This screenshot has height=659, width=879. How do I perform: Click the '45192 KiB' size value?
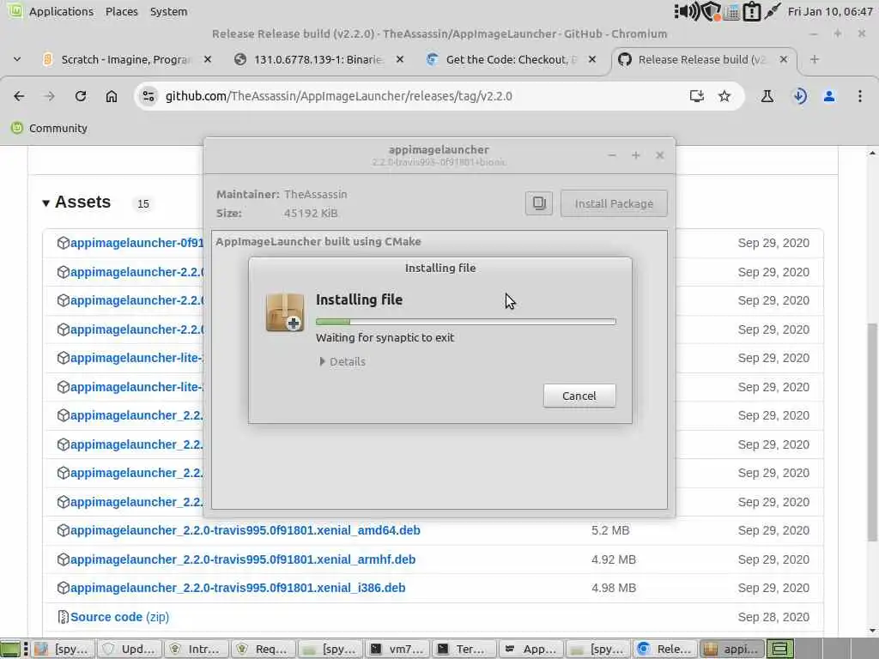[x=311, y=213]
